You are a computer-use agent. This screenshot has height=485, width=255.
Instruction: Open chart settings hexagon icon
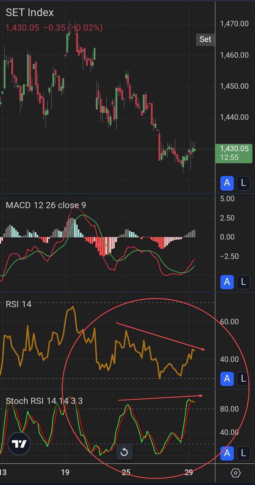point(236,473)
